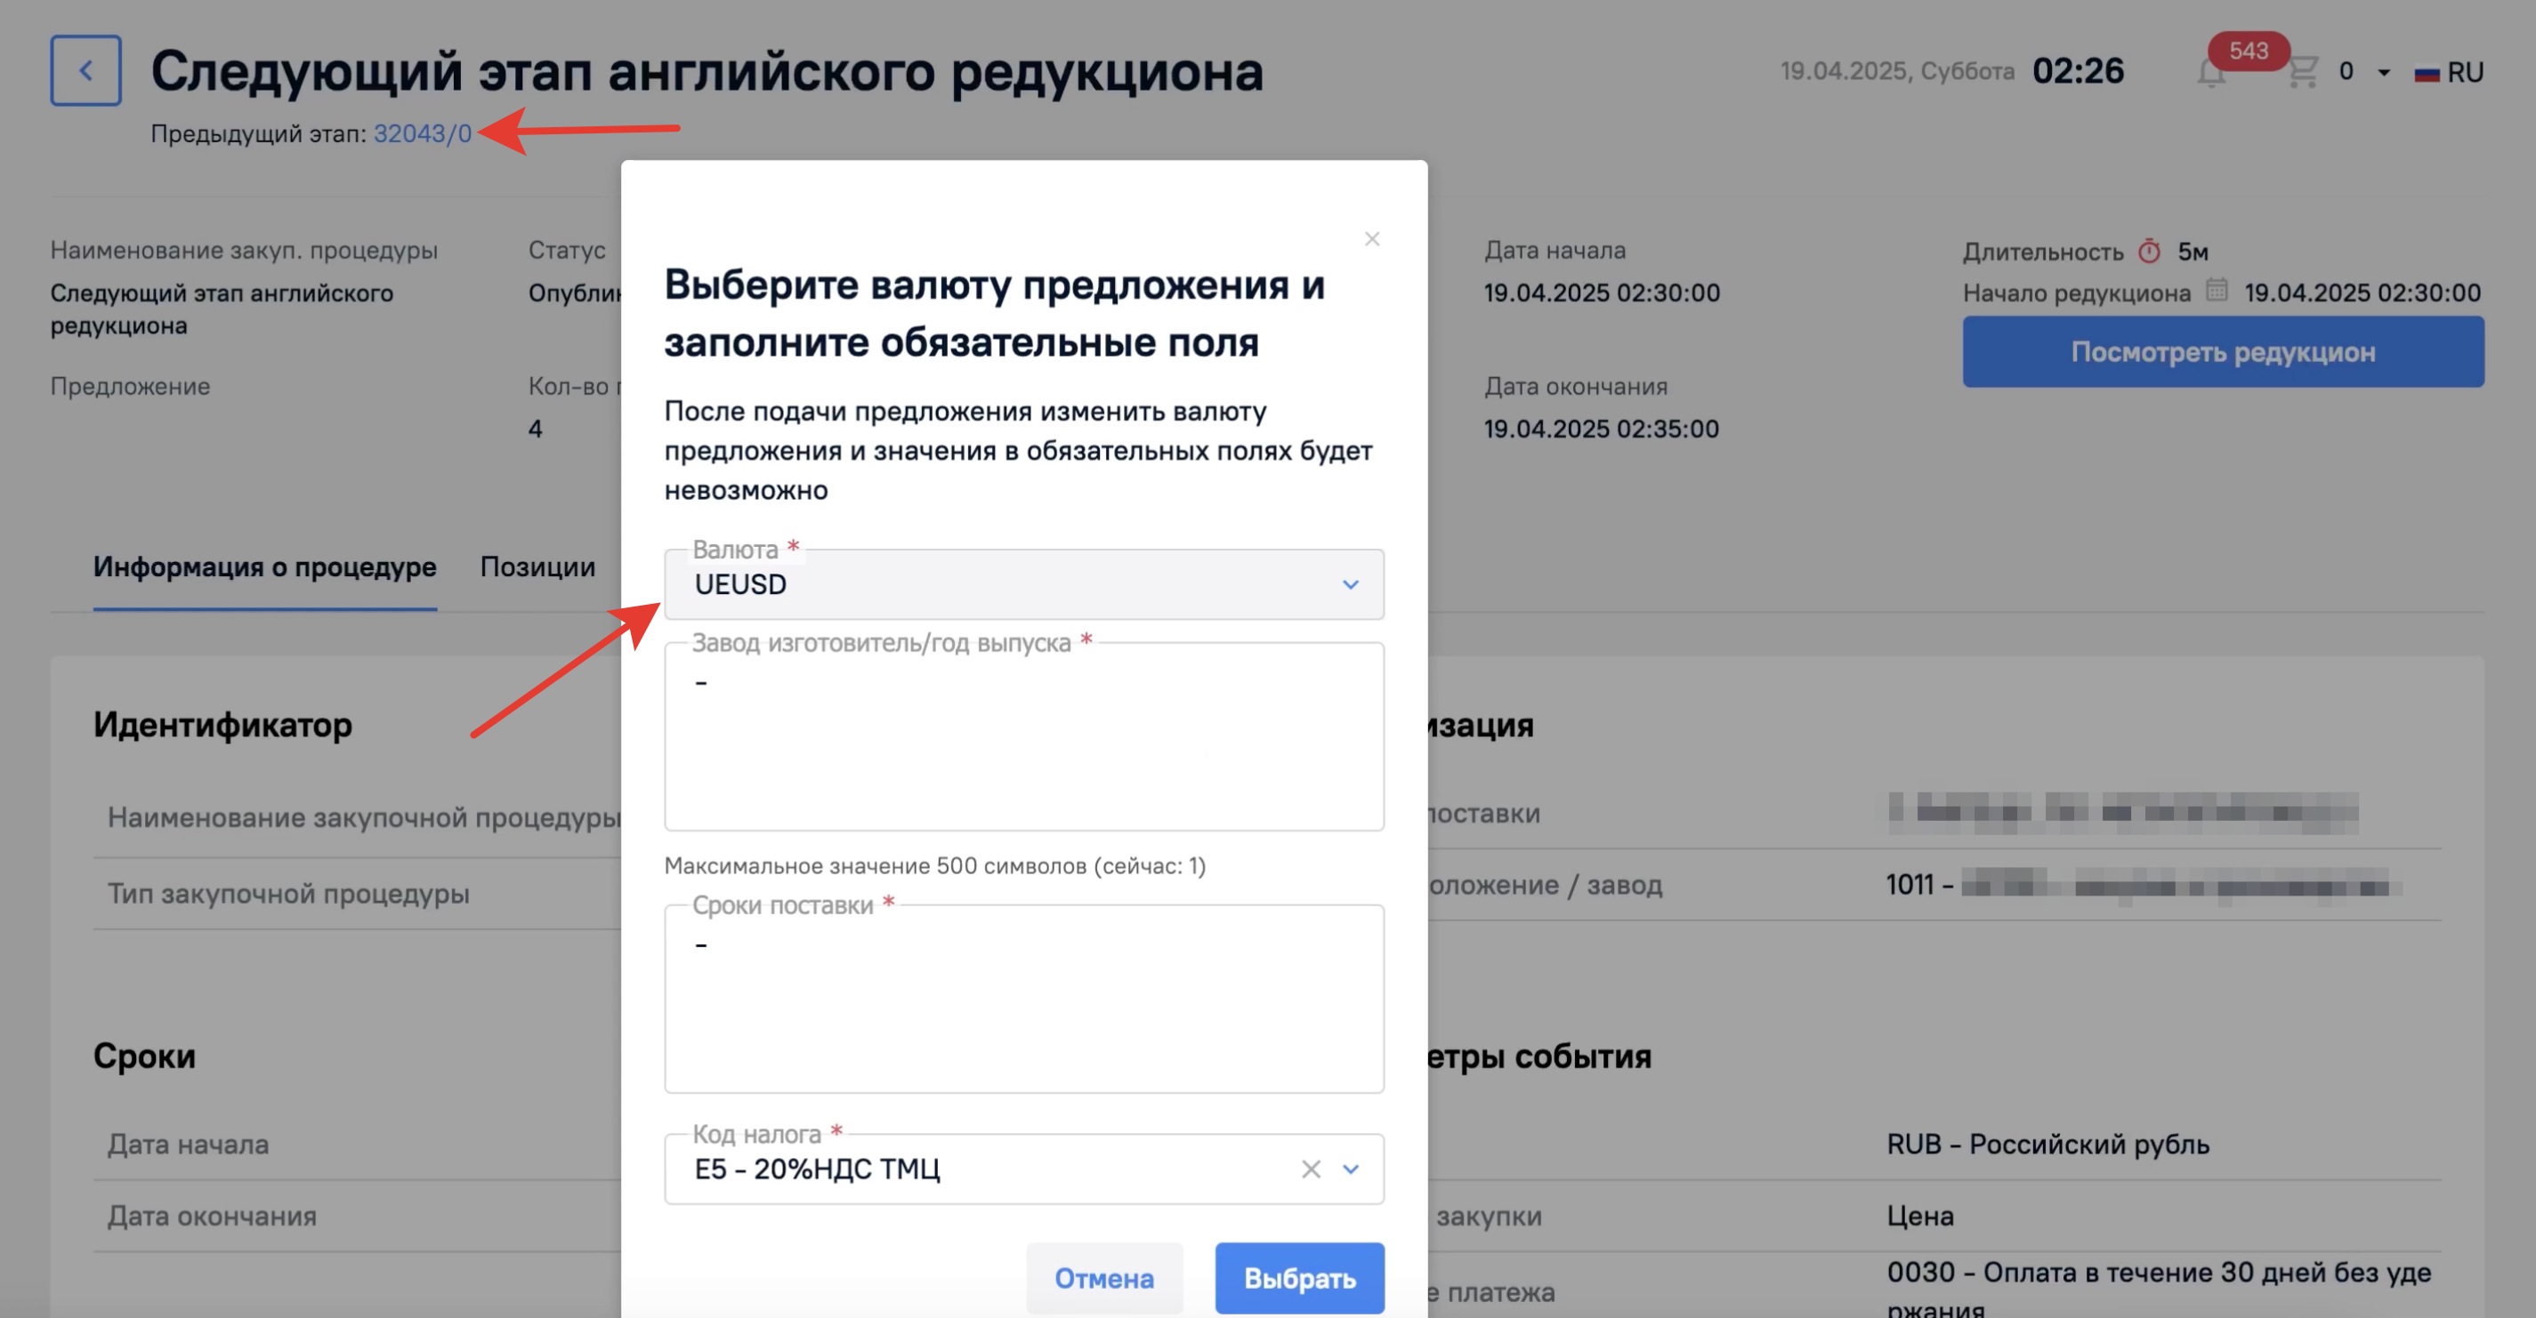This screenshot has width=2536, height=1318.
Task: Clear the Код налога selection
Action: (x=1311, y=1169)
